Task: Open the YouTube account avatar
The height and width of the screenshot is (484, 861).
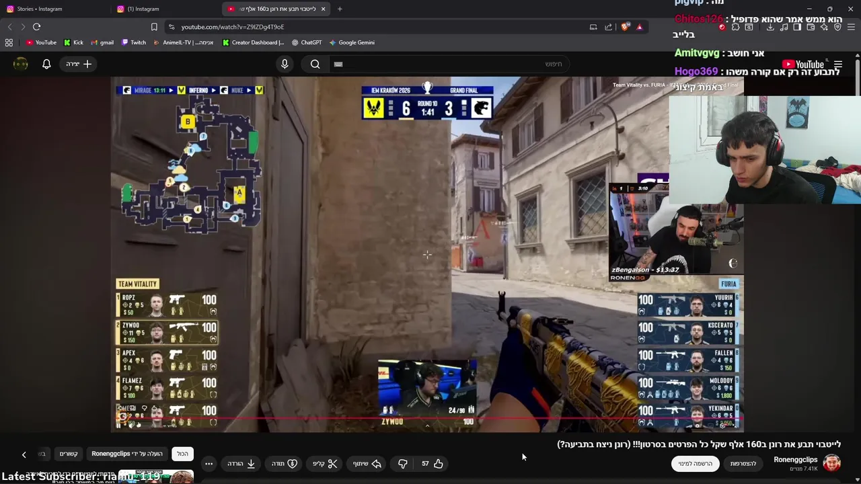Action: click(x=21, y=64)
